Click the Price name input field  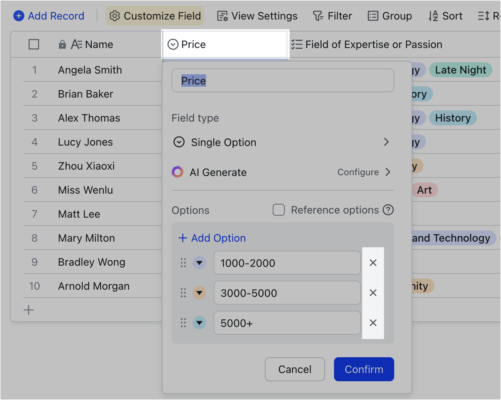coord(282,80)
